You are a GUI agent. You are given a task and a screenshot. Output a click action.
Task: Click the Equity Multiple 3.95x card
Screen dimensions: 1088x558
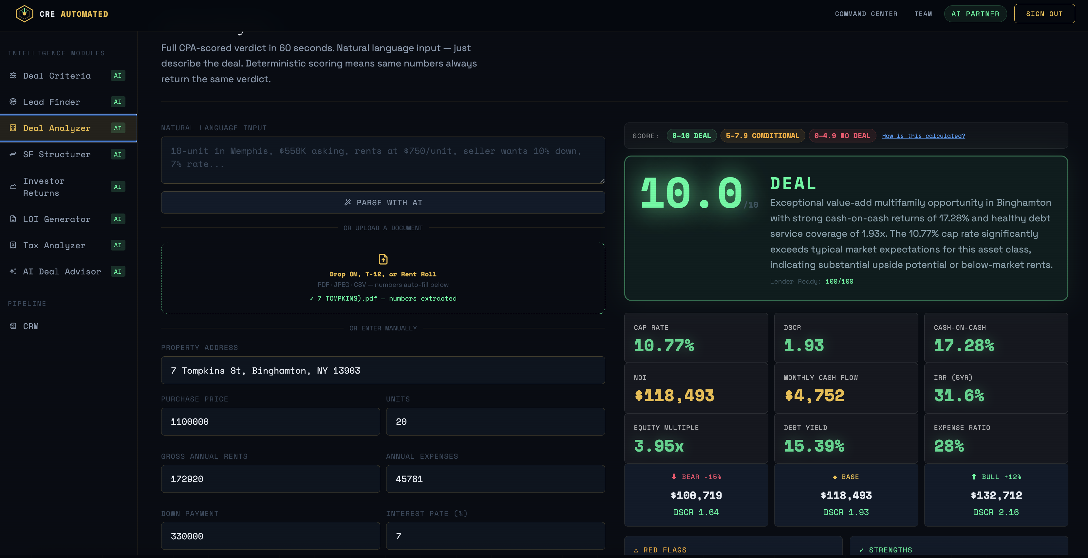(696, 438)
